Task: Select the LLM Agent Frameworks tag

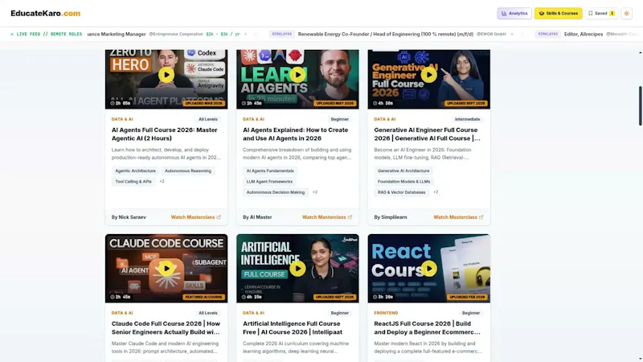Action: [269, 182]
